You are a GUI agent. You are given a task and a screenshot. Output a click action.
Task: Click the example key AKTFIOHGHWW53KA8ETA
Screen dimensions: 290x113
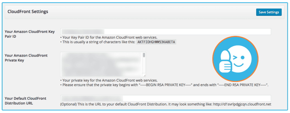coord(156,42)
